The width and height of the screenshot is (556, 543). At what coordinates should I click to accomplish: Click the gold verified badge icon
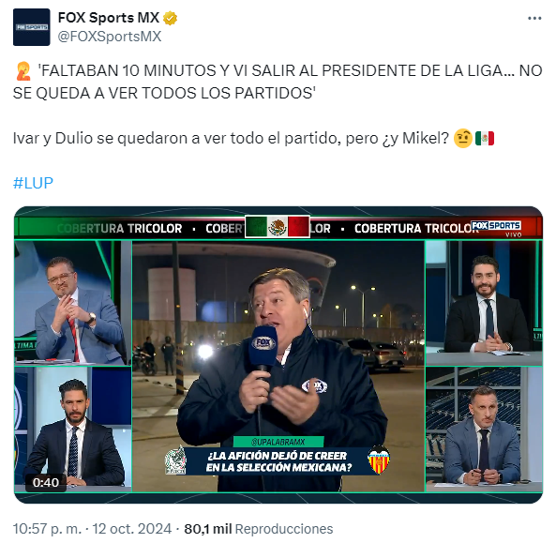[x=171, y=18]
